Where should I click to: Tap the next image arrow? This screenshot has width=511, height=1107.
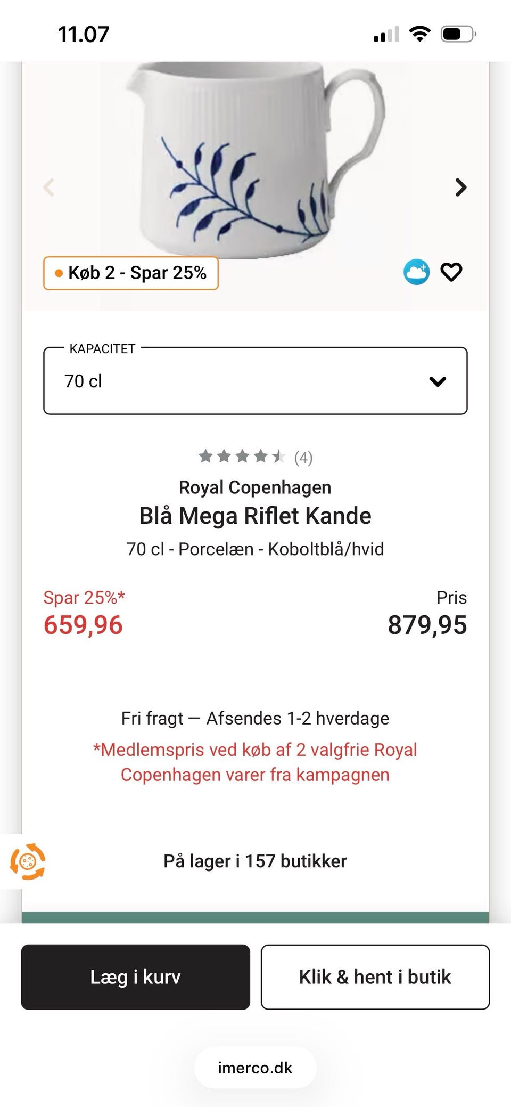pos(461,188)
